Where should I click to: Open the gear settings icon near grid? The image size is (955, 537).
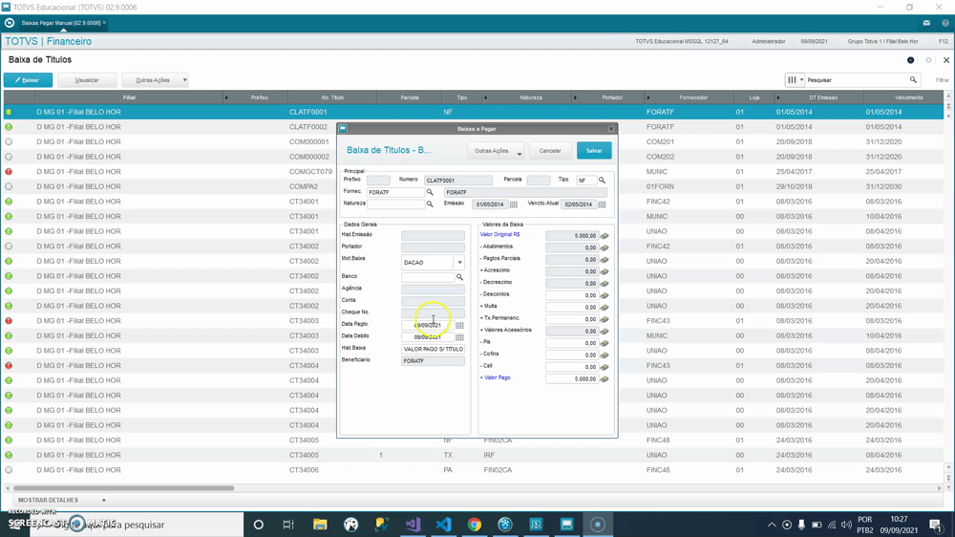click(928, 60)
